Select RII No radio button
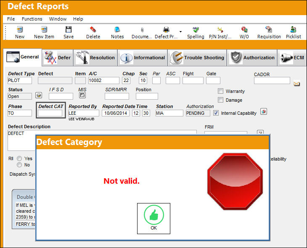The height and width of the screenshot is (248, 307). coord(19,165)
